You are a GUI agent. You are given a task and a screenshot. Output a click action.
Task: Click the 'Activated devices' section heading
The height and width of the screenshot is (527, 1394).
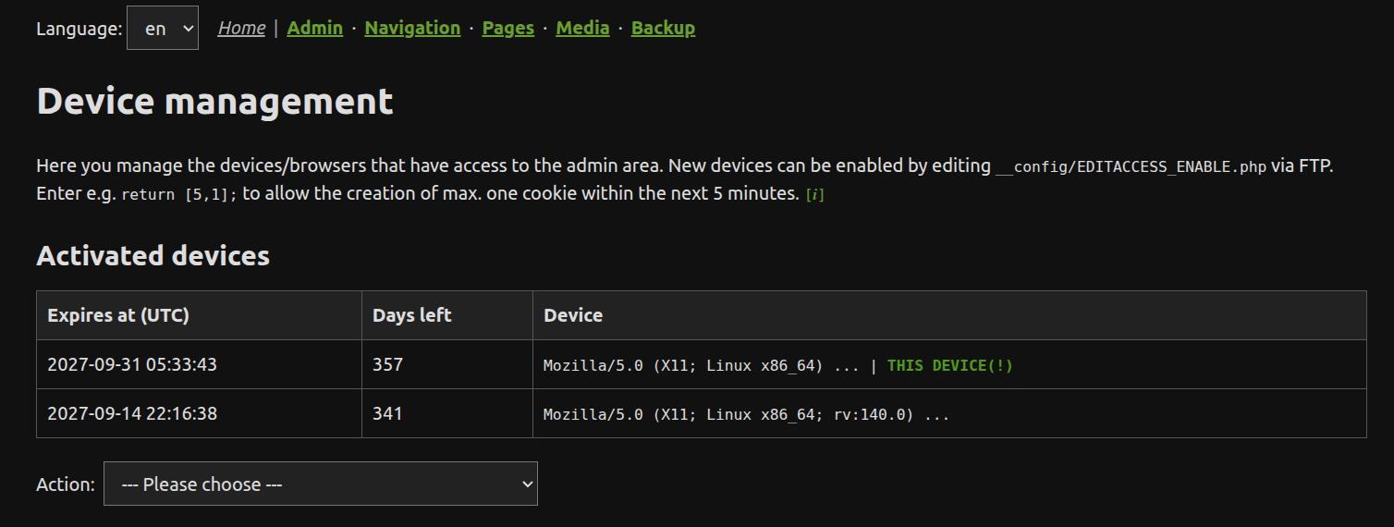[153, 255]
